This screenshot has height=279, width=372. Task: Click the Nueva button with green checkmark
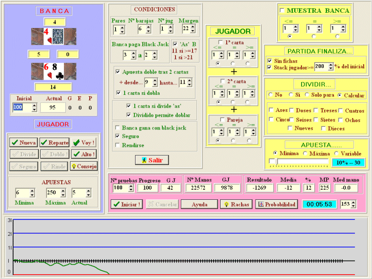(x=24, y=143)
